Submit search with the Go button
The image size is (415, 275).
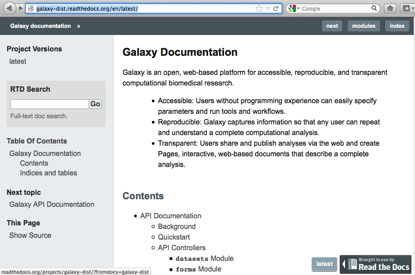coord(95,104)
